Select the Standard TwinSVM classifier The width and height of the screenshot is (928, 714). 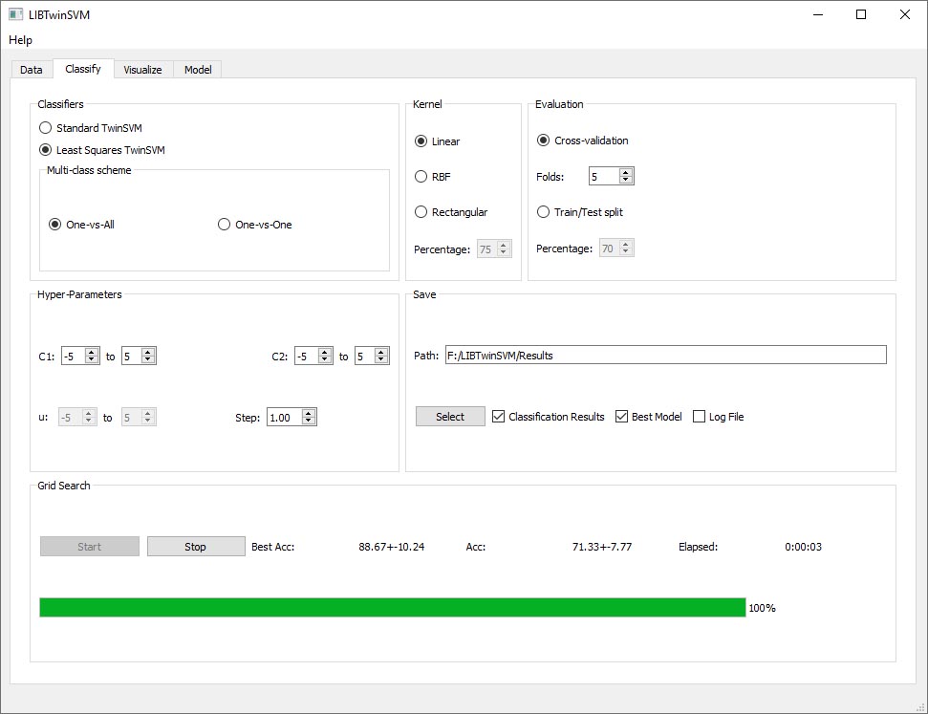pos(91,128)
